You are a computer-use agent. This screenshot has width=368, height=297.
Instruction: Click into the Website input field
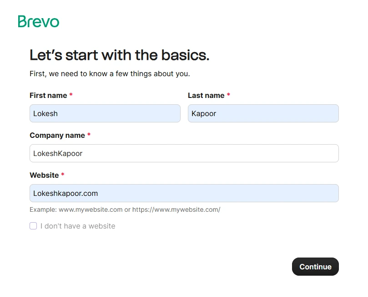pos(184,193)
